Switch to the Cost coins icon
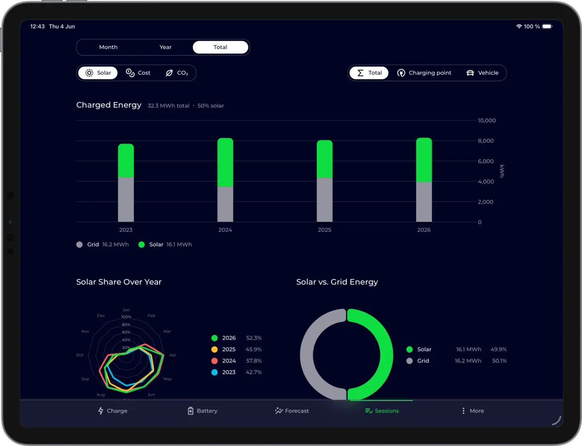The height and width of the screenshot is (446, 582). point(130,73)
